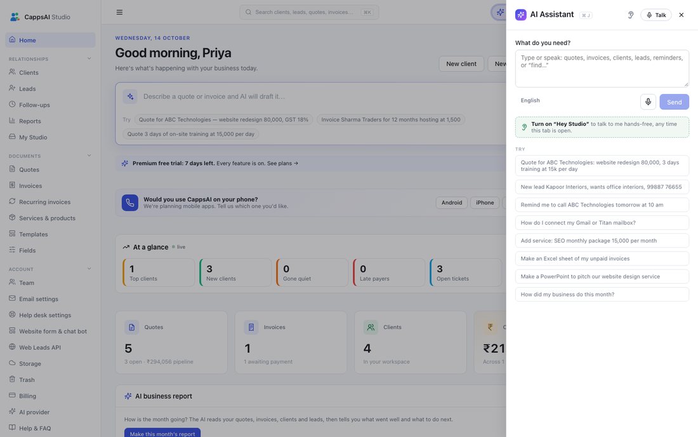Open Fields in the sidebar
This screenshot has height=437, width=698.
(50, 250)
